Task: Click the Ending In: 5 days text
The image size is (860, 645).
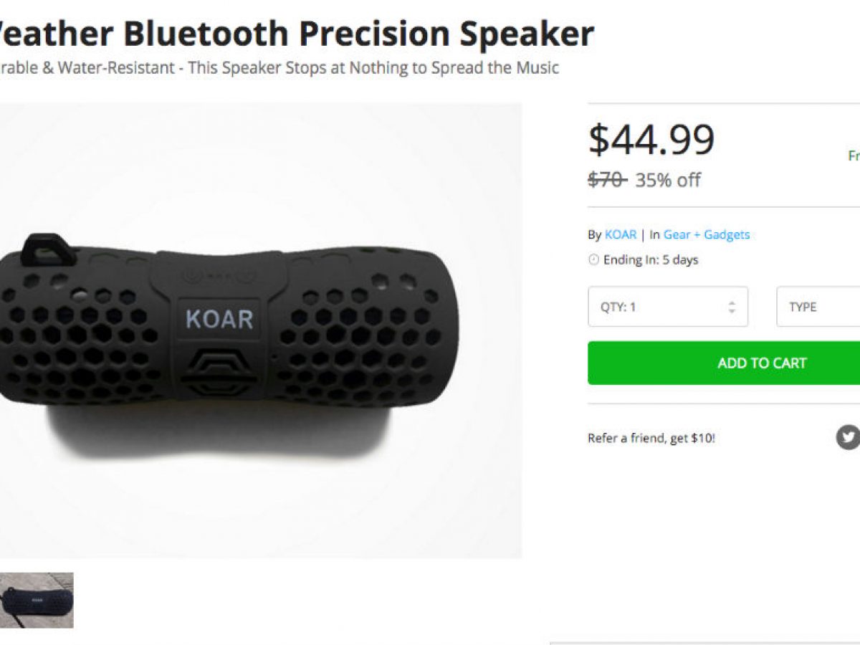Action: click(x=651, y=260)
